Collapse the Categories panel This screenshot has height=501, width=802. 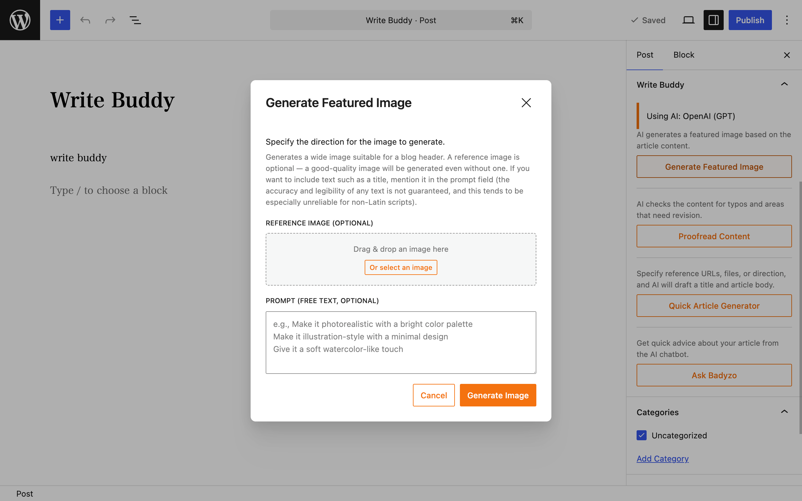[784, 412]
